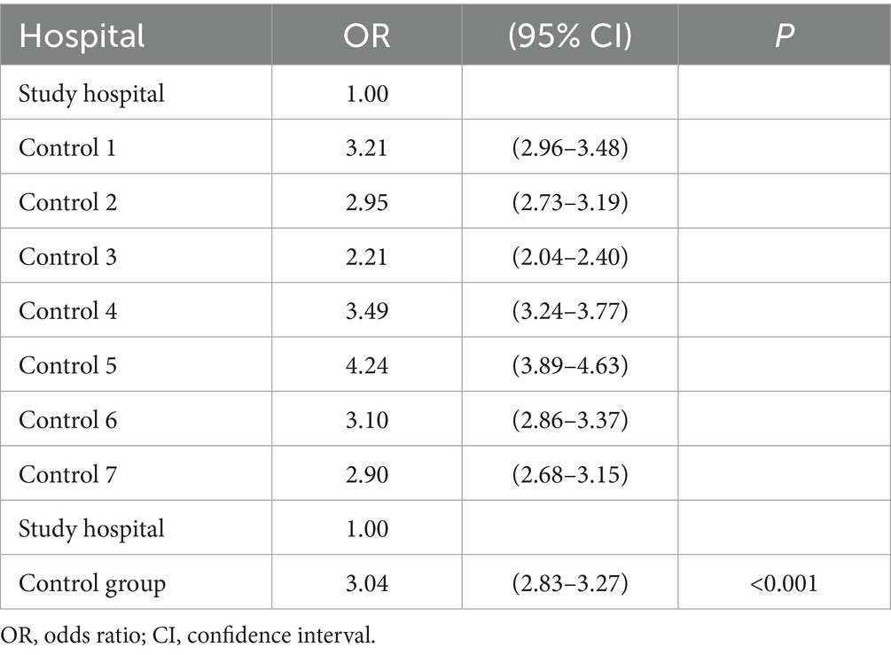This screenshot has height=655, width=891.
Task: Select OR value 3.49
Action: point(366,311)
